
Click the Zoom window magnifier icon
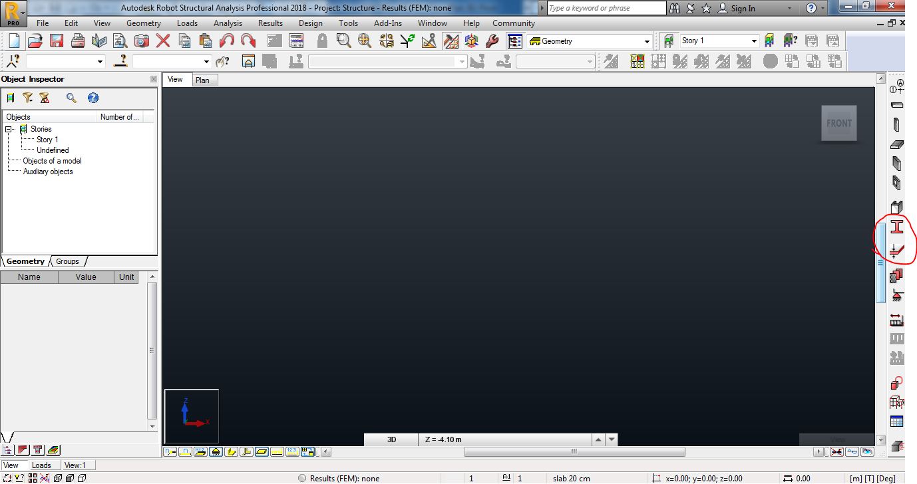click(343, 41)
